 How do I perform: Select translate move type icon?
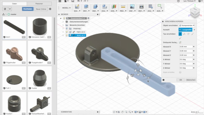(184, 34)
